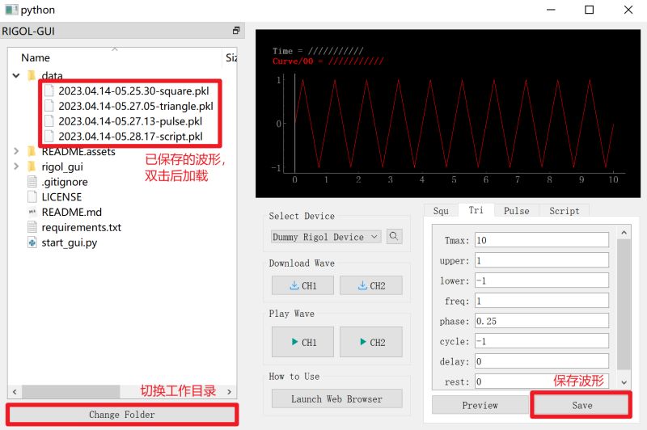647x430 pixels.
Task: Select the requirements.txt file name
Action: tap(82, 227)
